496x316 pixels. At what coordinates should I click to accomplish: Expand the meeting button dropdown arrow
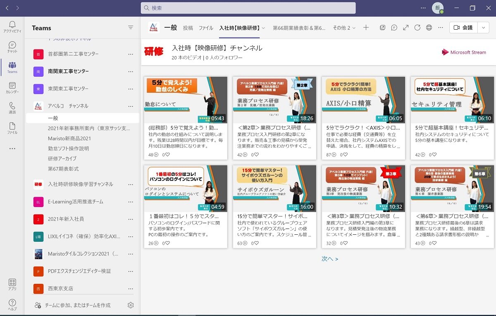pyautogui.click(x=484, y=28)
